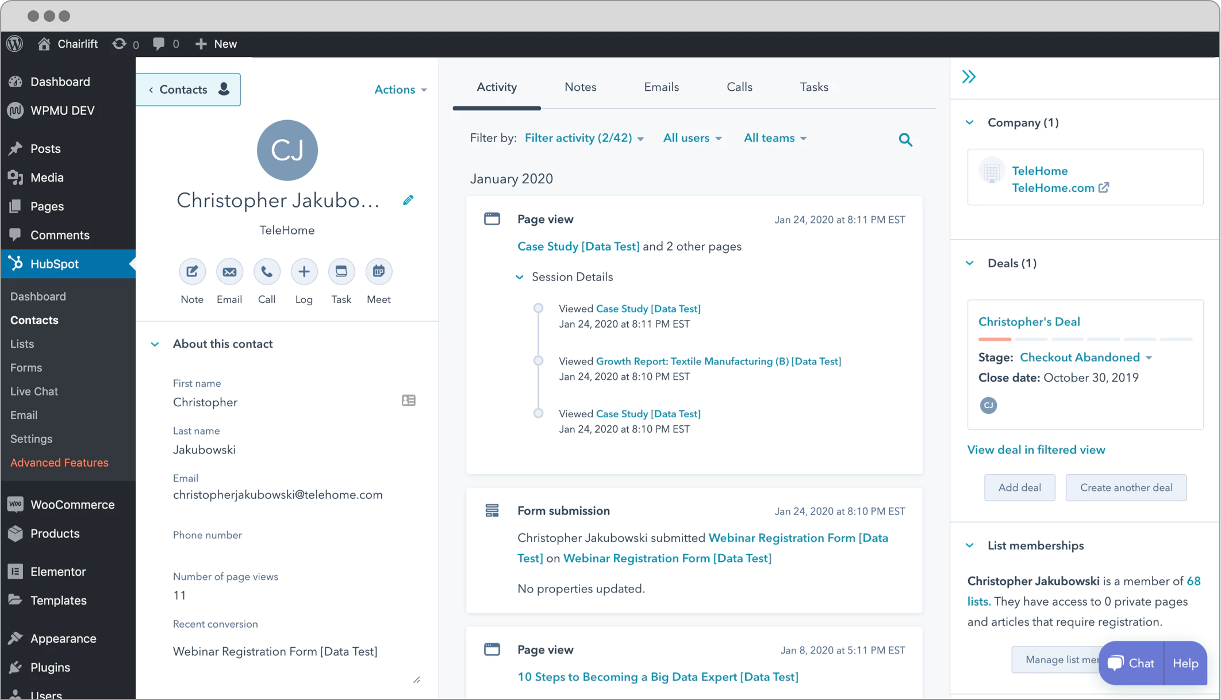
Task: Switch to the Notes tab
Action: coord(580,86)
